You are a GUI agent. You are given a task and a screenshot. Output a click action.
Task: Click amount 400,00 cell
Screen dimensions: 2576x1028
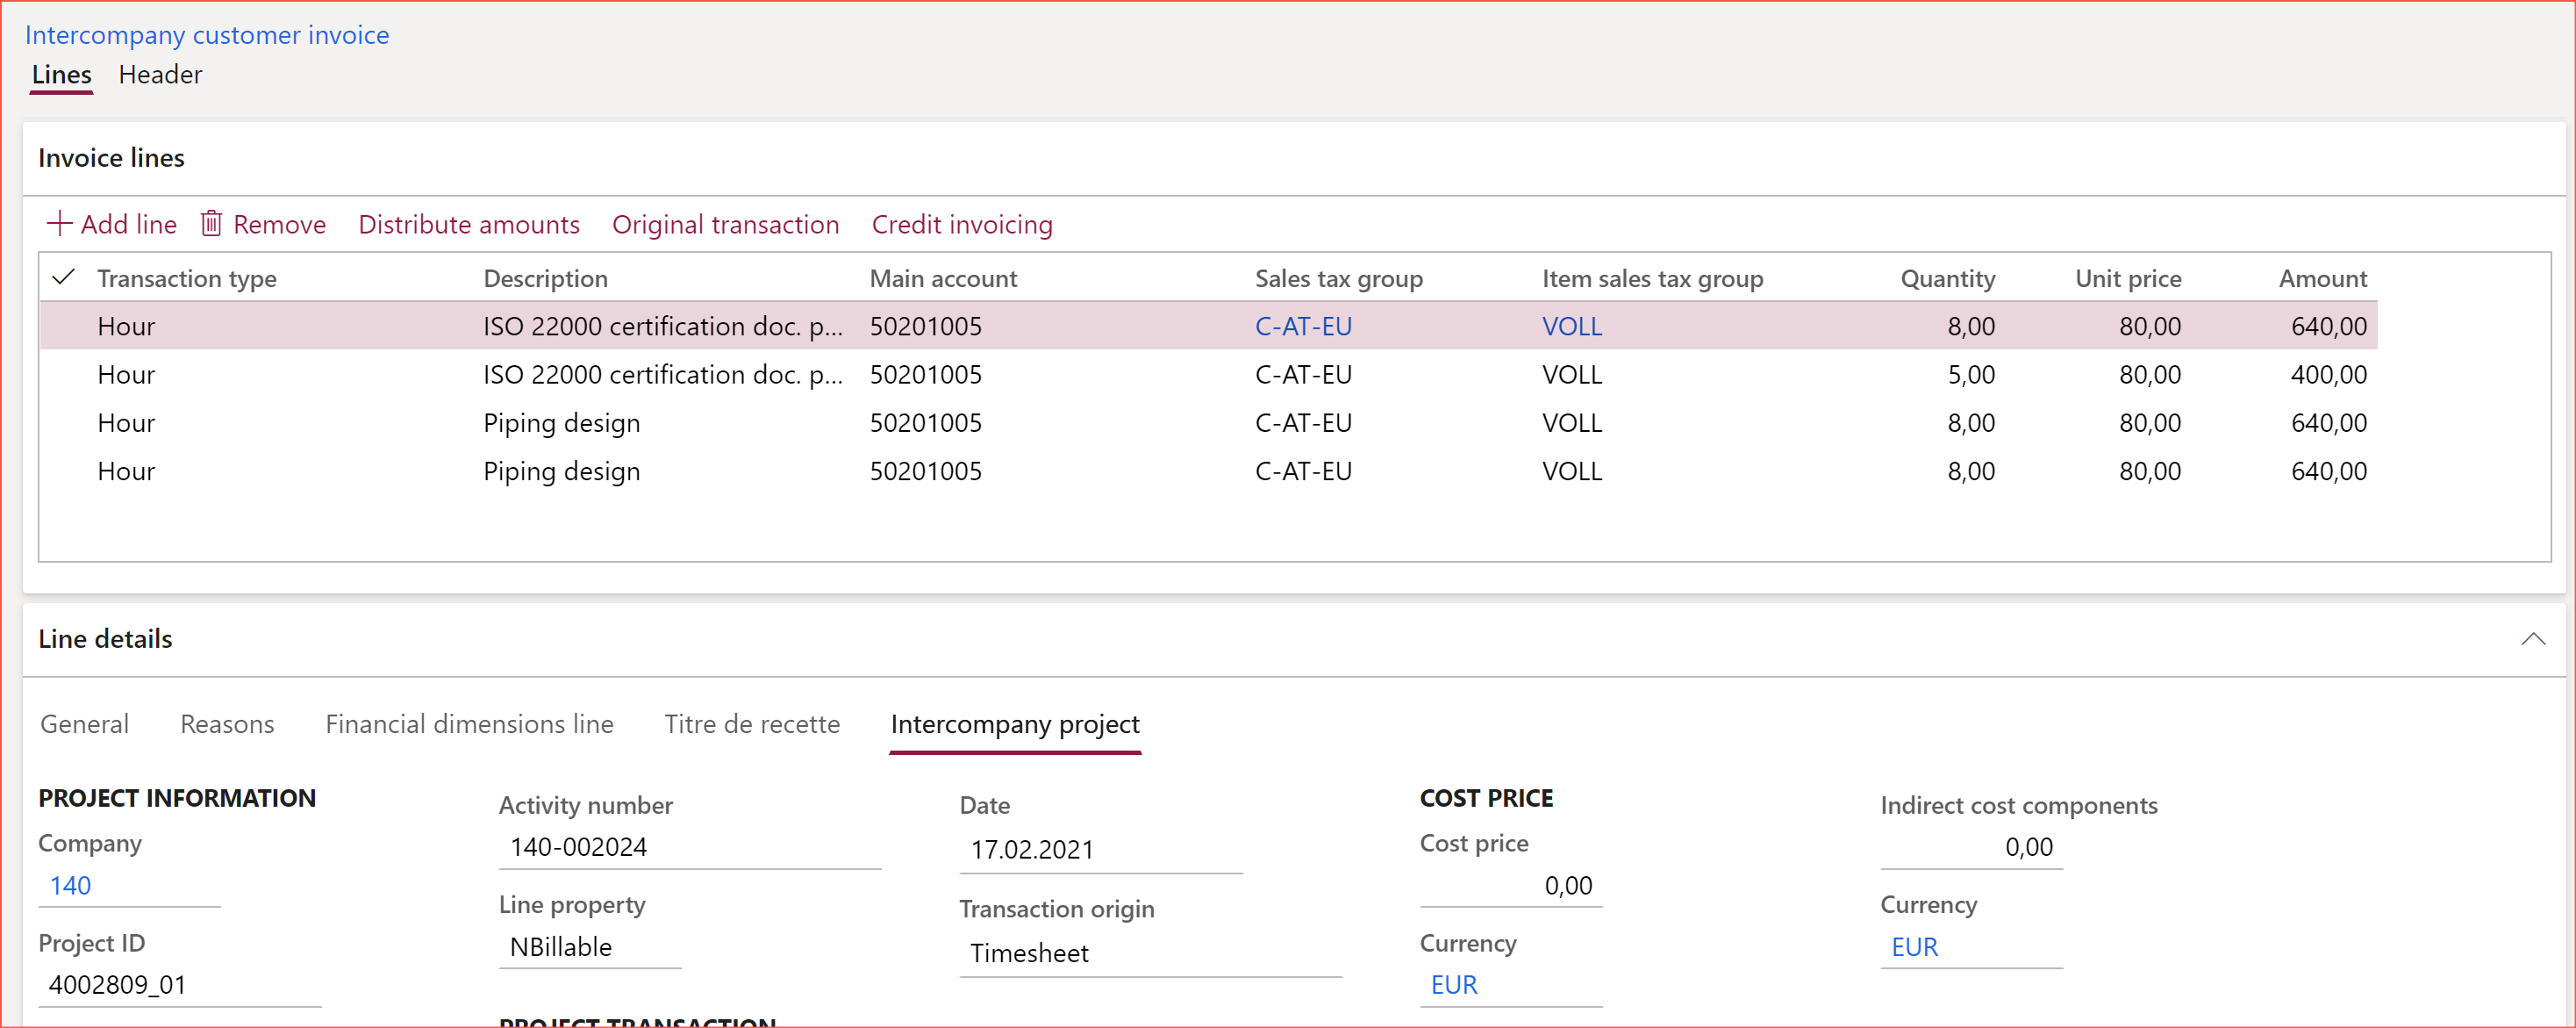coord(2328,374)
